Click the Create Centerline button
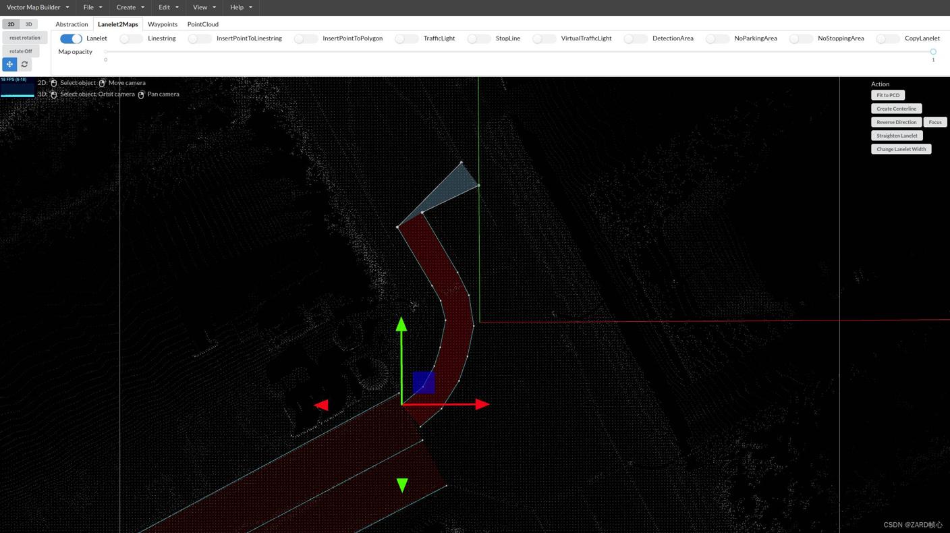Viewport: 950px width, 533px height. pyautogui.click(x=896, y=109)
